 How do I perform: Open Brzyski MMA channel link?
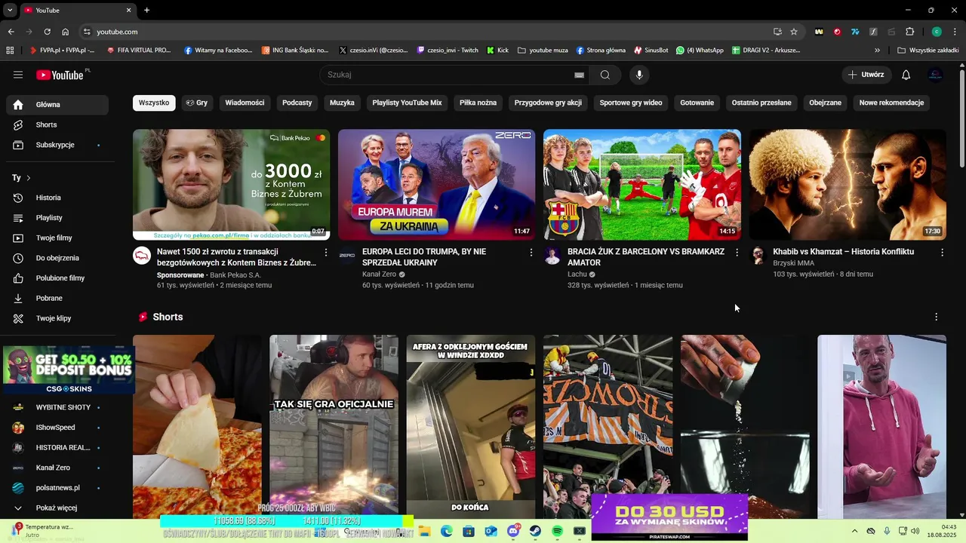793,263
